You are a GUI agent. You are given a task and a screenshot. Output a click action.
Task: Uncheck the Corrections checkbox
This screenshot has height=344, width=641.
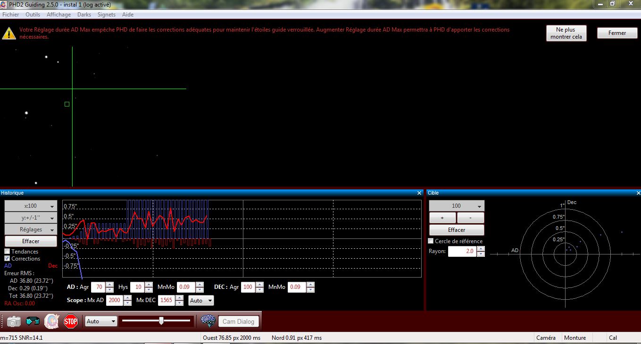7,259
